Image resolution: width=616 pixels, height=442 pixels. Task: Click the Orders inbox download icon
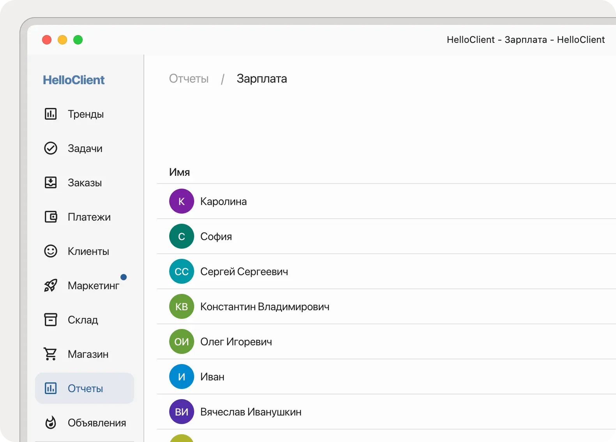(51, 182)
